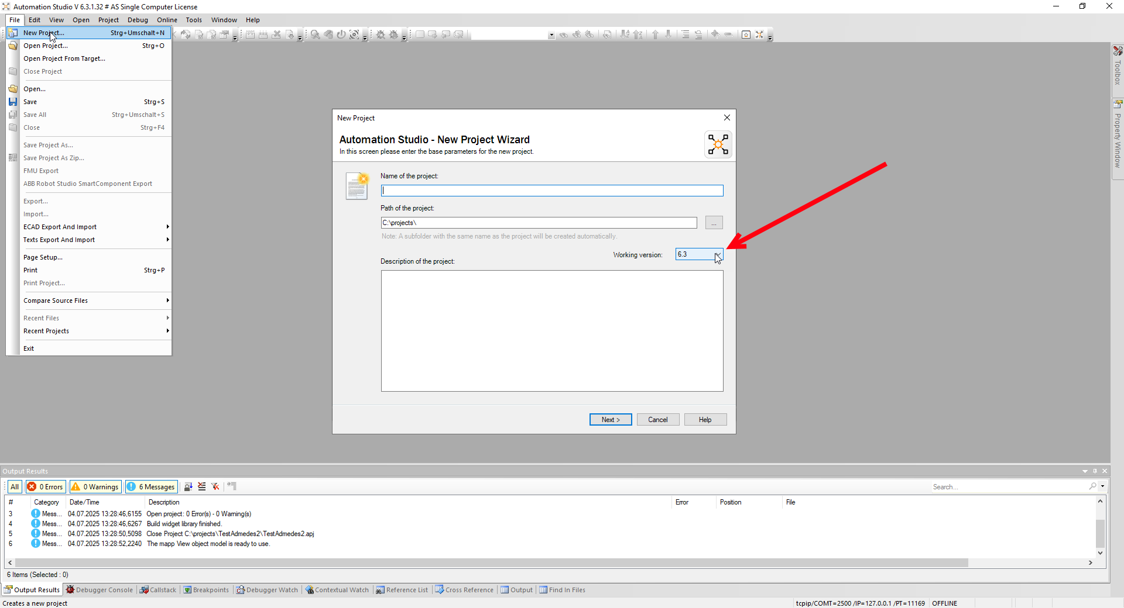Close the Output Results panel

[x=1105, y=471]
